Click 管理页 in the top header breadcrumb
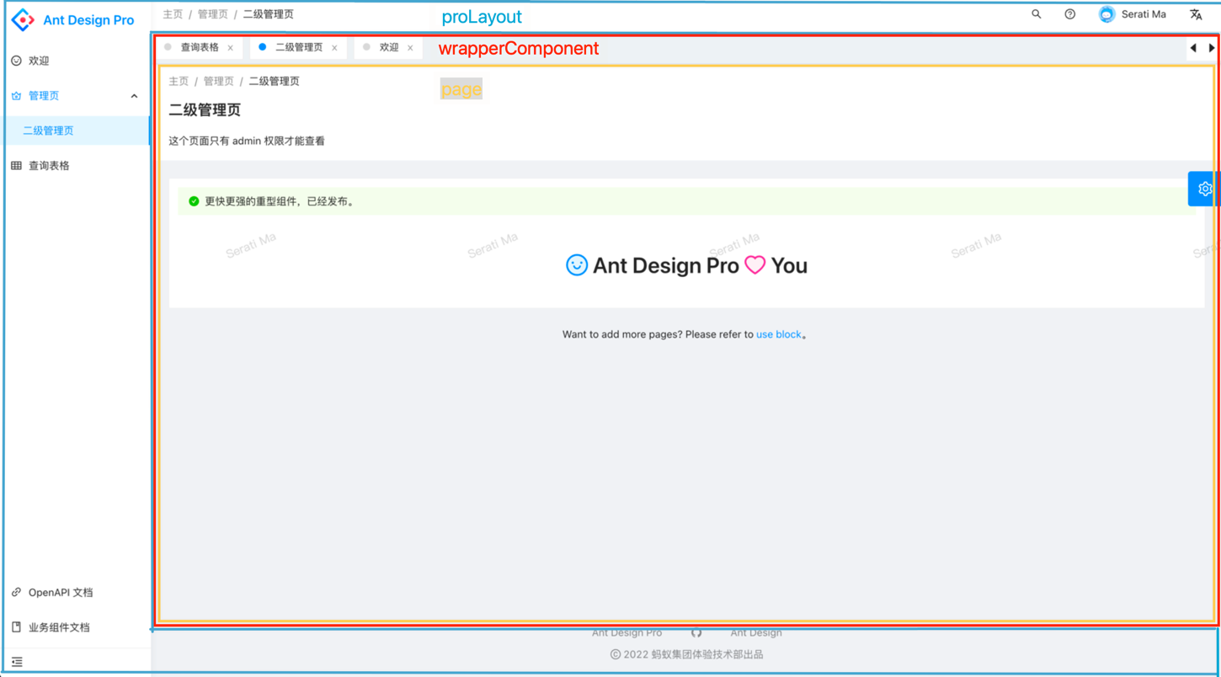 (213, 14)
